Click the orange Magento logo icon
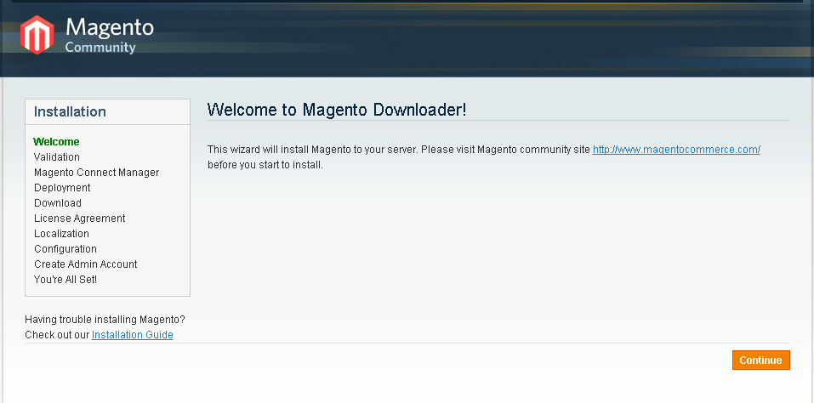 (x=37, y=35)
